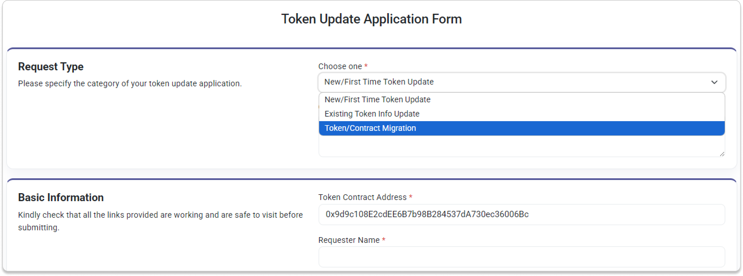
Task: Focus the Token Contract Address field
Action: pos(521,215)
